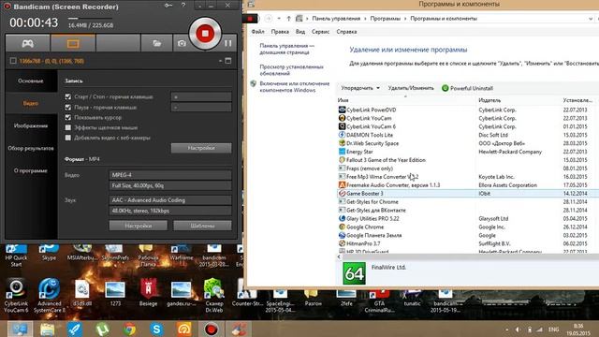599x337 pixels.
Task: Click Настройки button under Формат section
Action: [138, 226]
